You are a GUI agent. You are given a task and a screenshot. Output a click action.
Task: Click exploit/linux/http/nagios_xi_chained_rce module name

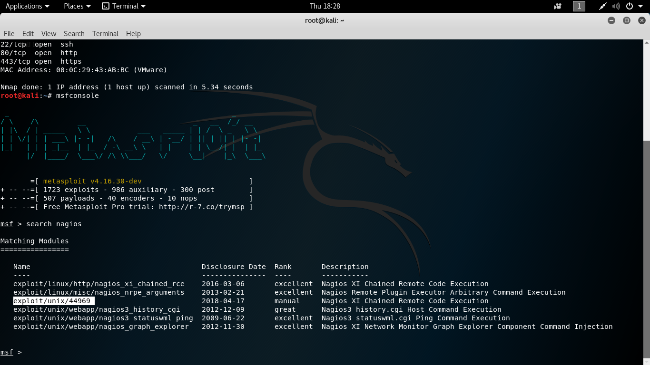click(x=99, y=284)
